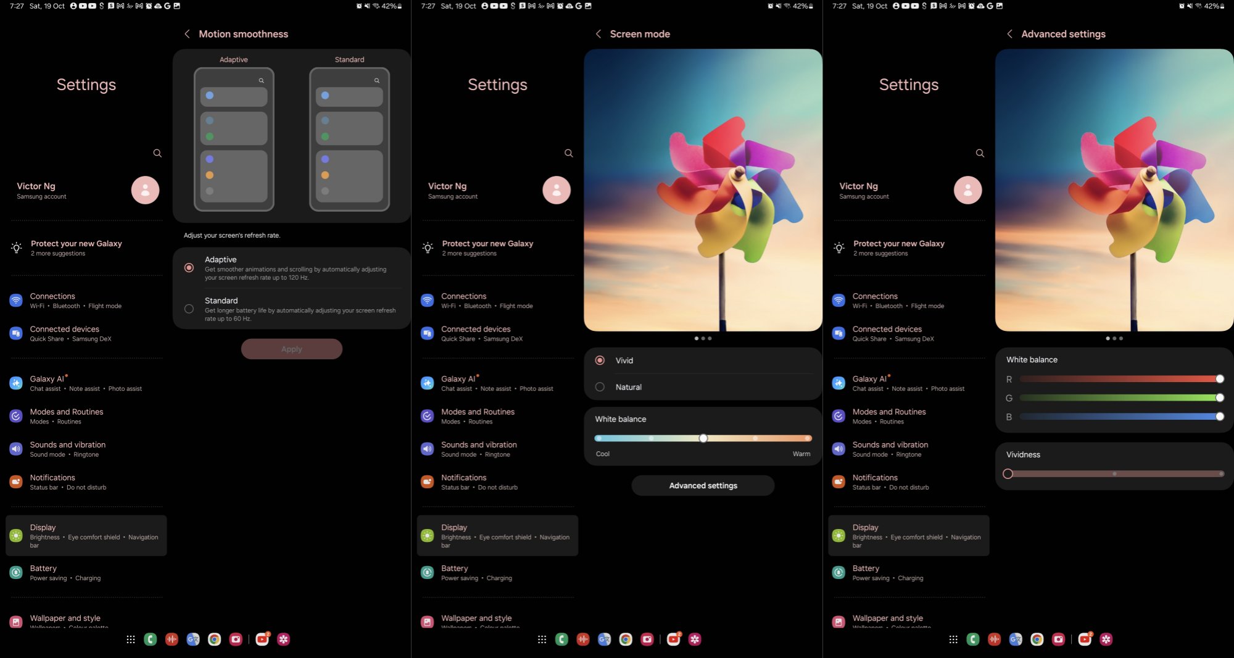
Task: Launch Voice Recorder in Motion smoothness window dock
Action: point(172,639)
